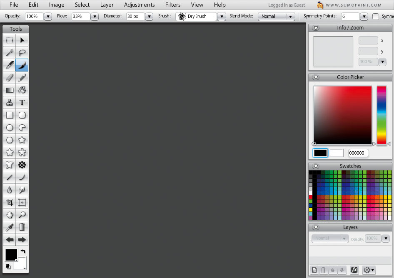Pick the Lasso tool
The image size is (394, 278).
coord(22,53)
